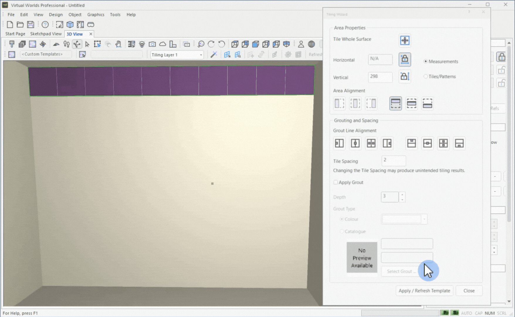Open an existing design with the folder icon
Screen dimensions: 515x317
pyautogui.click(x=20, y=25)
